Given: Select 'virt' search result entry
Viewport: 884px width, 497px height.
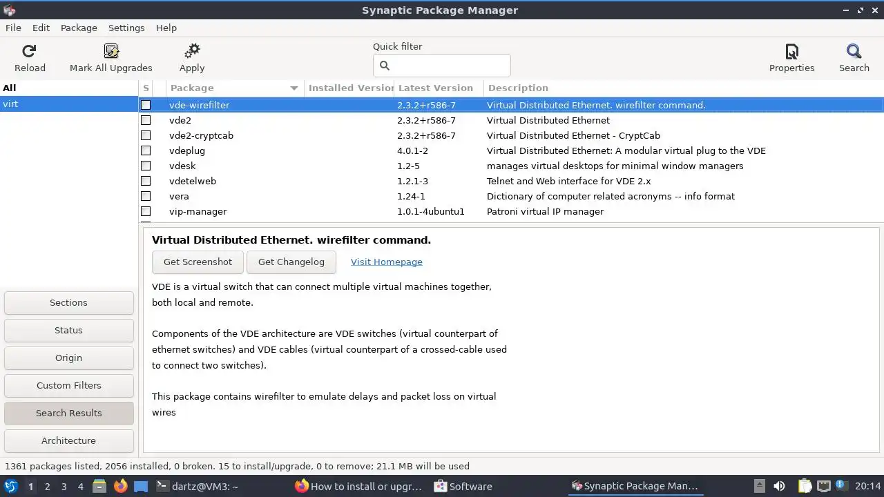Looking at the screenshot, I should [69, 104].
